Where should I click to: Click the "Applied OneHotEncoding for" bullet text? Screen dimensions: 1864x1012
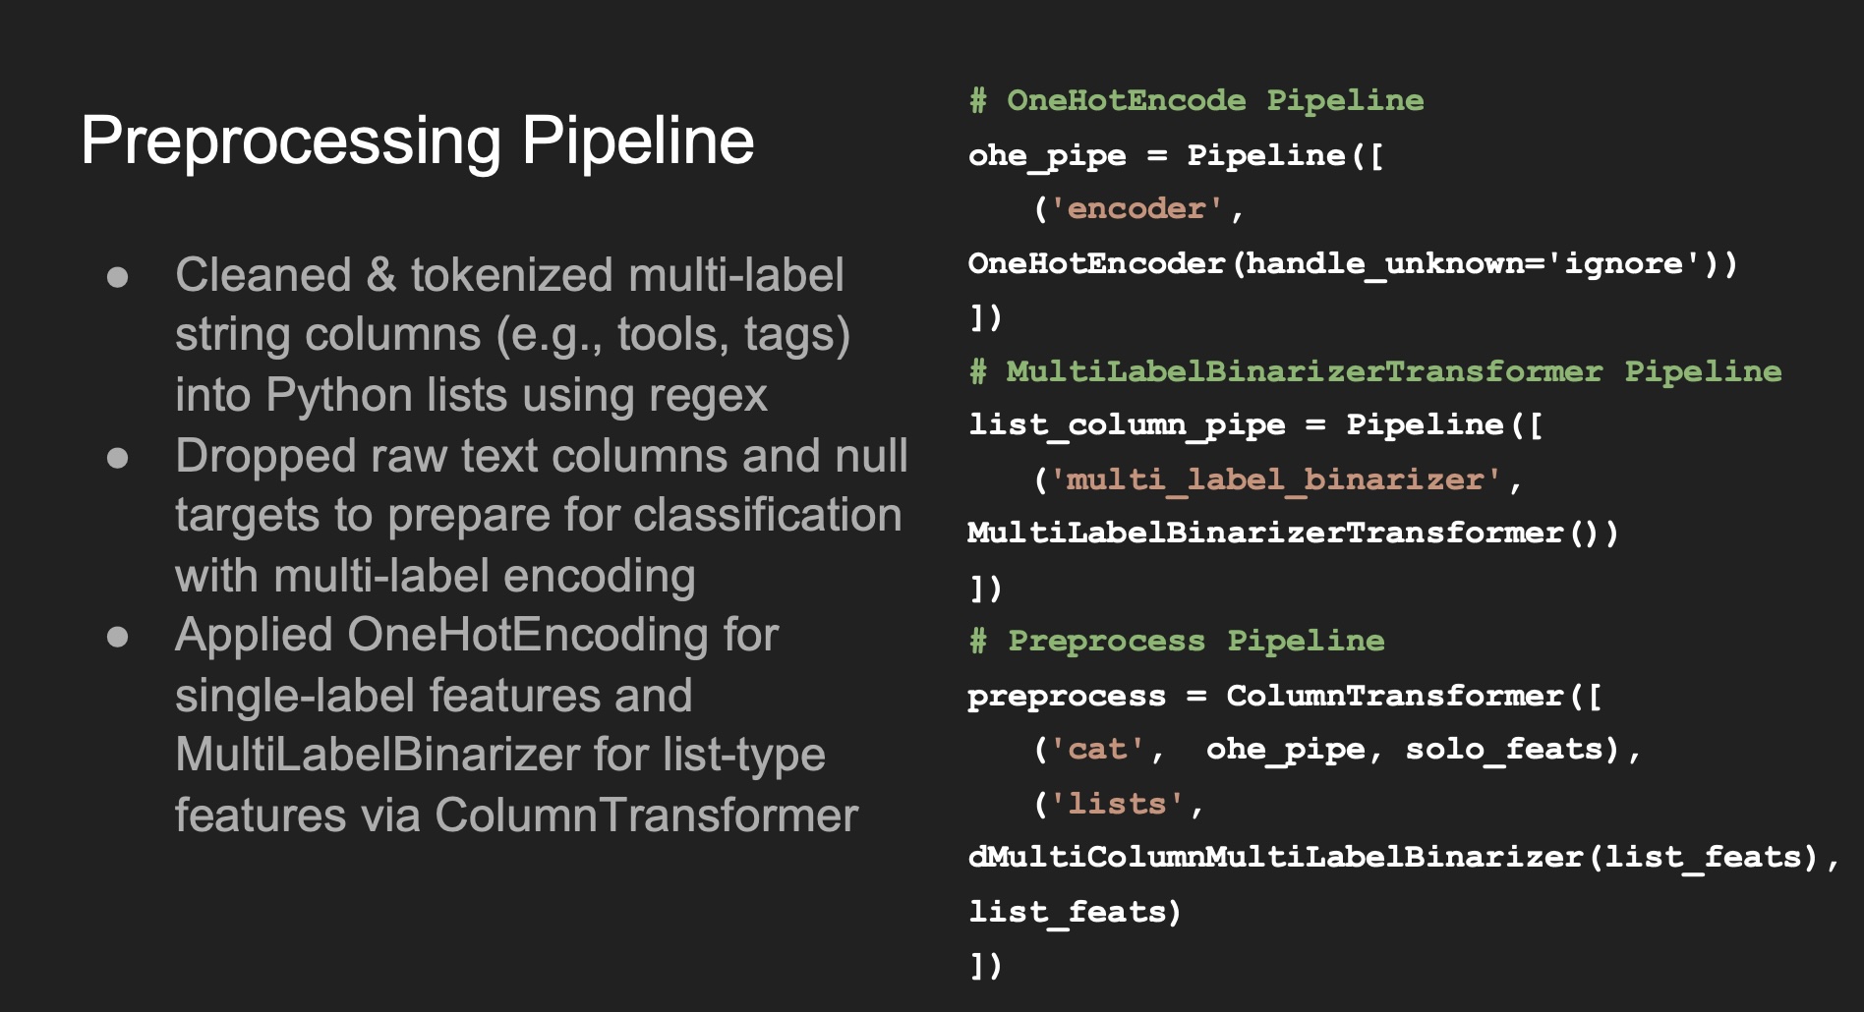tap(477, 635)
